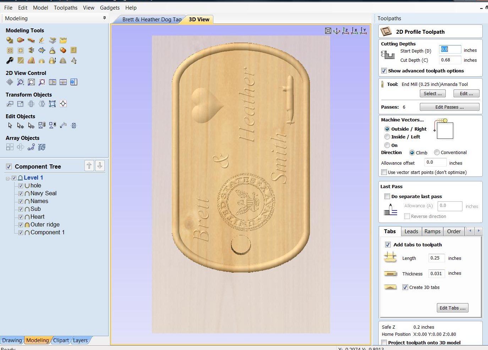Open the Move Objects transform tool

click(10, 104)
